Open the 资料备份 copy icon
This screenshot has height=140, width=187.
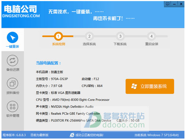[12, 84]
